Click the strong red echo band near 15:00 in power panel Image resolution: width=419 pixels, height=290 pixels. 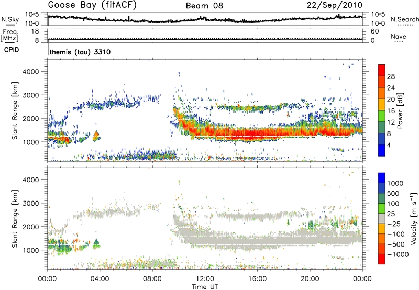tap(245, 134)
